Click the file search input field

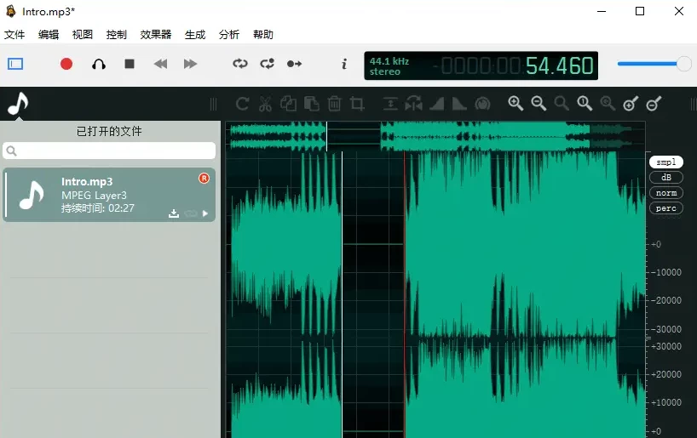point(109,151)
